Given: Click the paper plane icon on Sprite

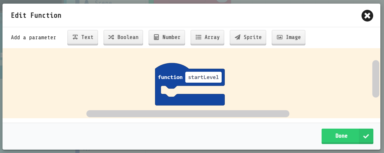Looking at the screenshot, I should point(238,37).
